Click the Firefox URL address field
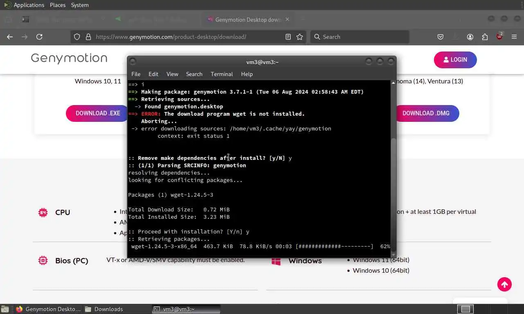 tap(188, 37)
